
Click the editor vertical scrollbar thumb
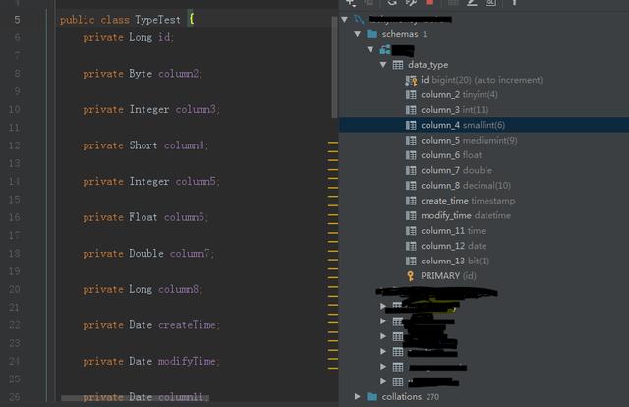tap(334, 67)
